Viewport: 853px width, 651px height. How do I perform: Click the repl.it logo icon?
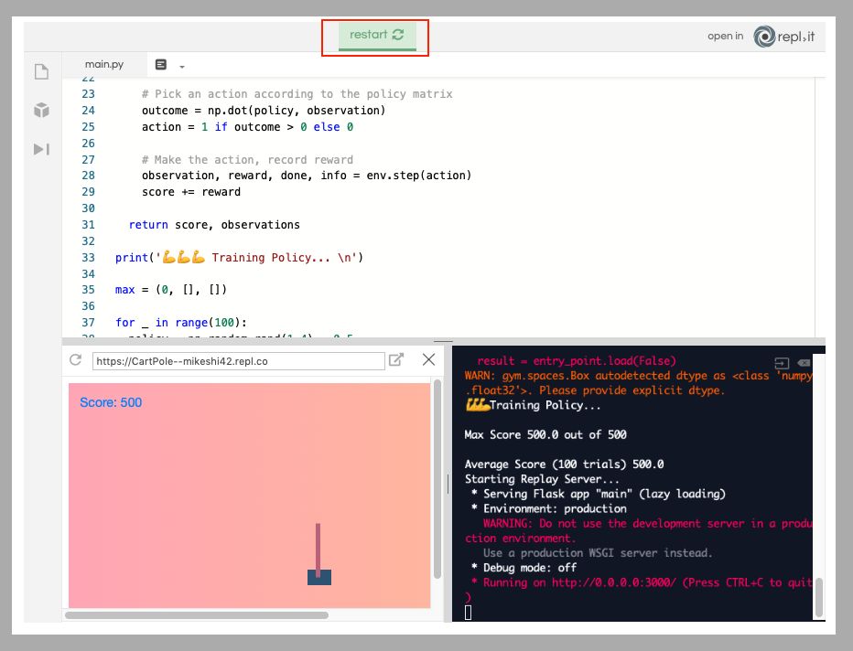765,36
